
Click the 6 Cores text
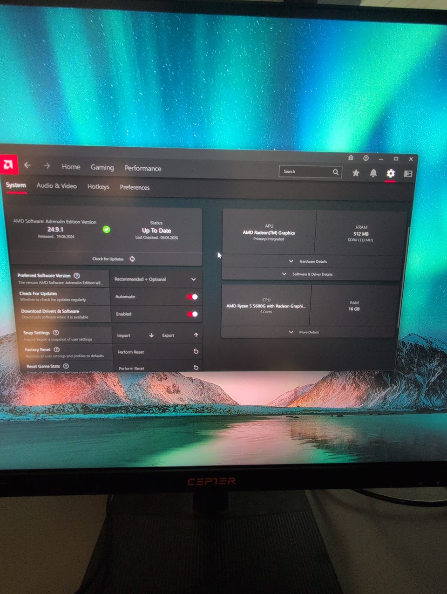266,312
